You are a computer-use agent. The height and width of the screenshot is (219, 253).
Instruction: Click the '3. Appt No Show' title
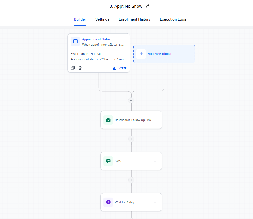point(126,6)
